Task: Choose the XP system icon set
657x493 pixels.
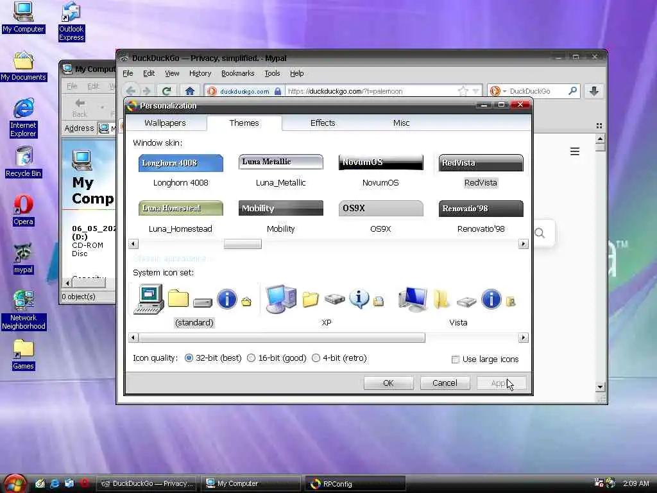Action: [x=326, y=306]
